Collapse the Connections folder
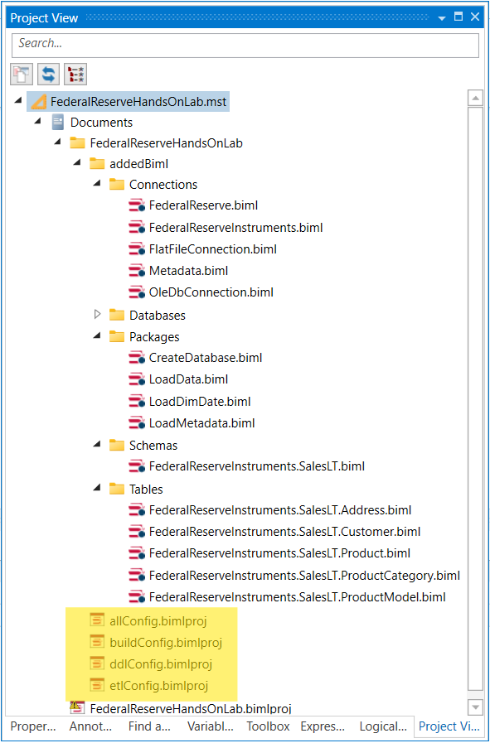The height and width of the screenshot is (743, 490). pos(97,184)
